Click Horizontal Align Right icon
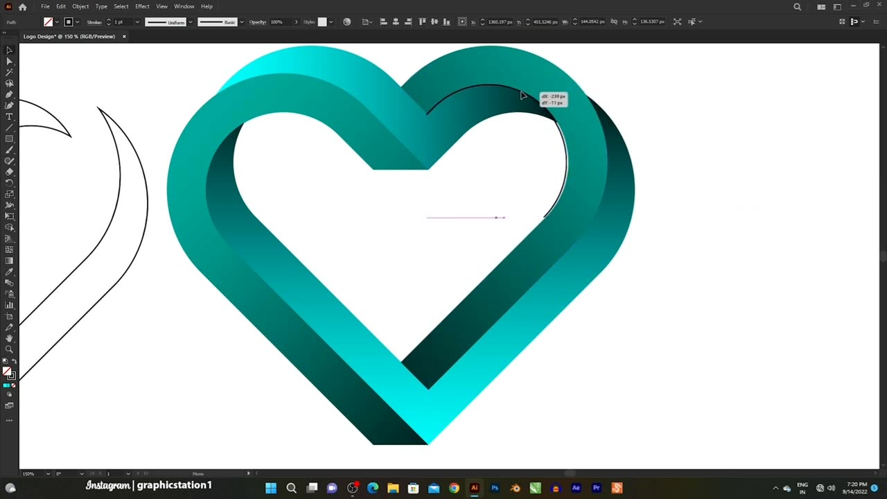Viewport: 887px width, 499px height. [408, 21]
